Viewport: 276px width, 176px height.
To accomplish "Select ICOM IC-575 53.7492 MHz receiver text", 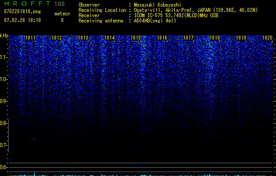I will click(x=176, y=15).
